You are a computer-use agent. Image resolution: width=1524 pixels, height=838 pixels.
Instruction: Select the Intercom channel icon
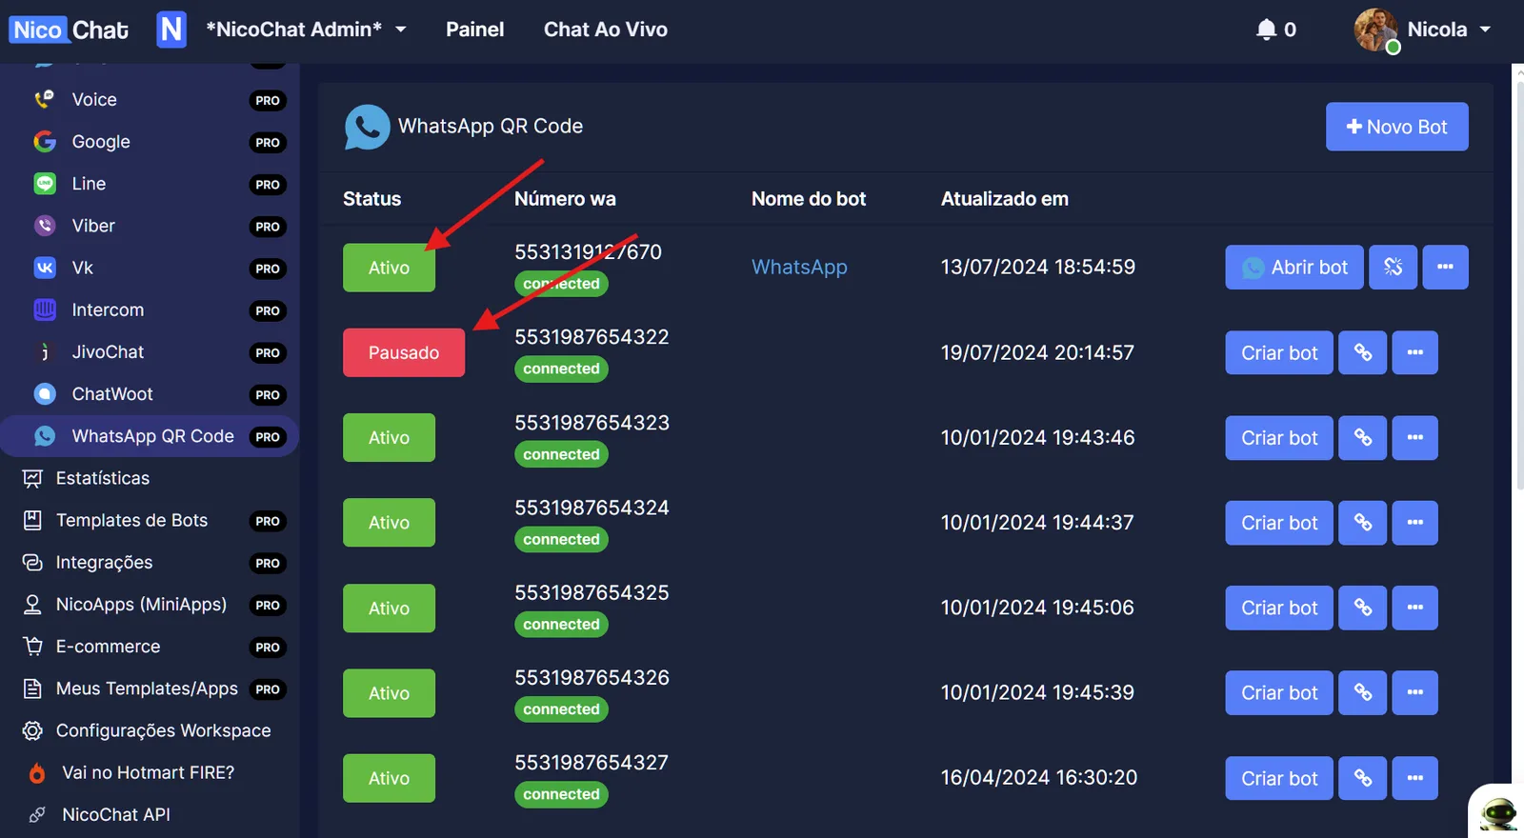(44, 309)
